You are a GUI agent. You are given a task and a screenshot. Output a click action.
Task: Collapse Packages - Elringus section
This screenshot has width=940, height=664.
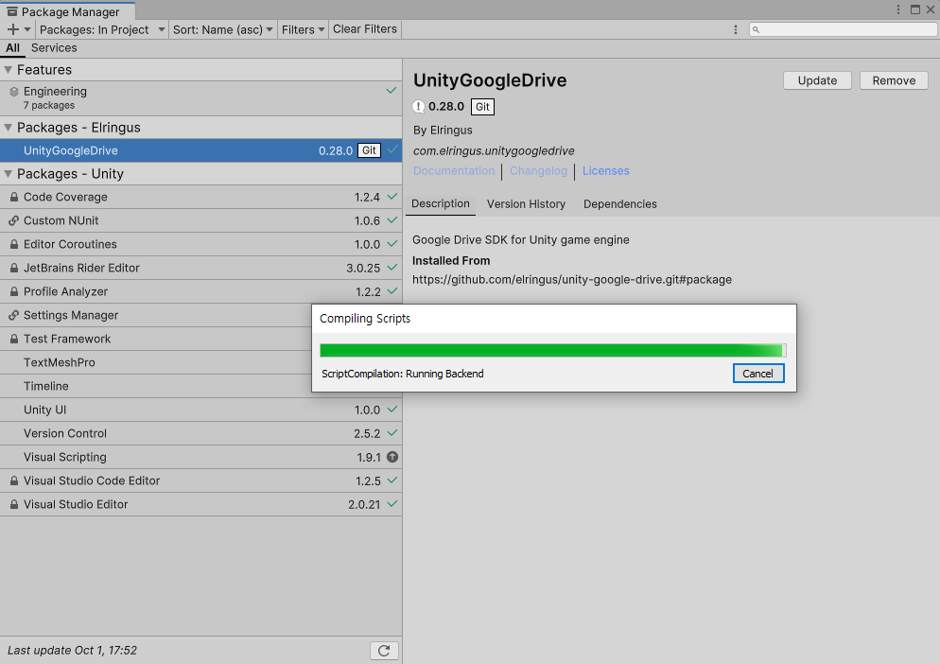pos(8,127)
